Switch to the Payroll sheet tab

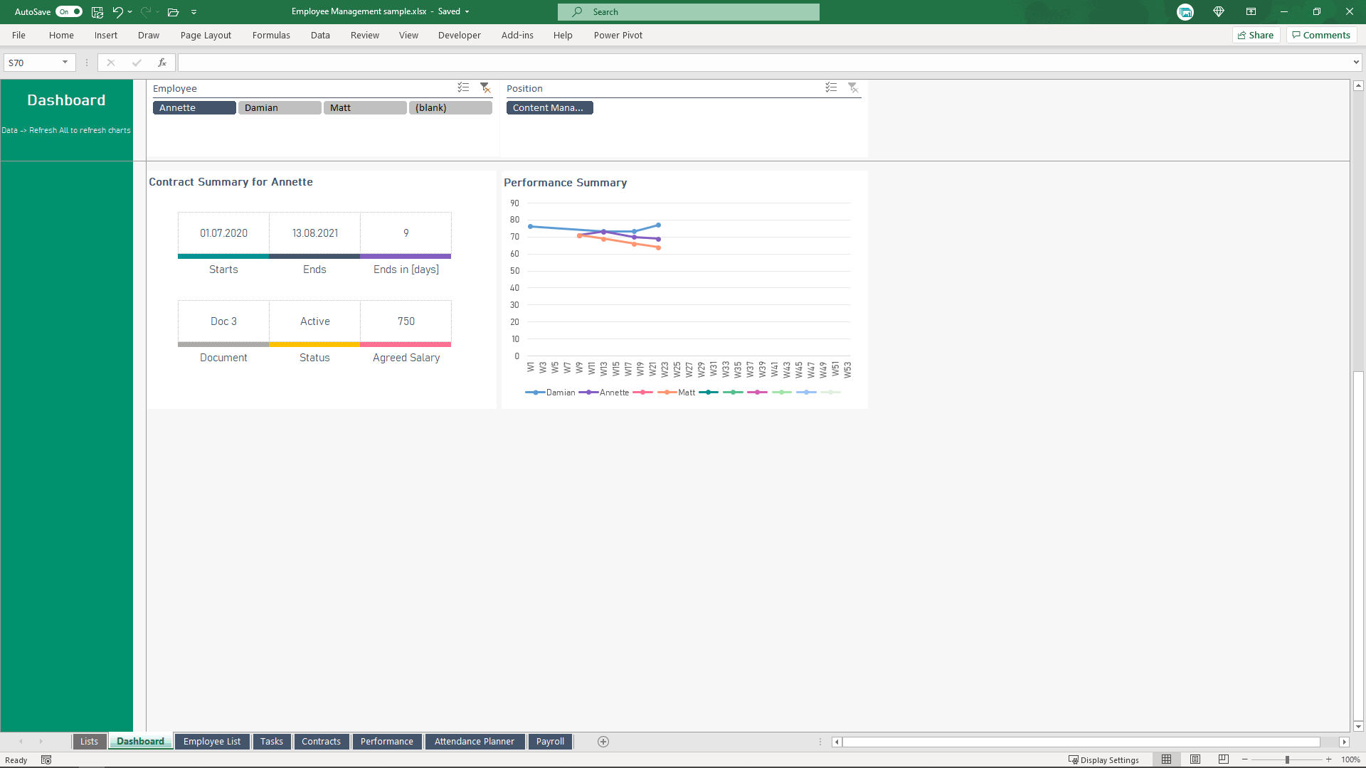pos(551,741)
